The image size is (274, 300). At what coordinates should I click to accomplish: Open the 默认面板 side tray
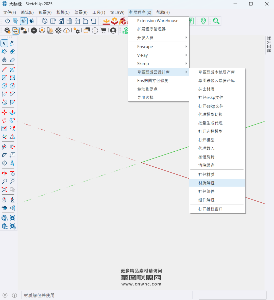coord(269,45)
